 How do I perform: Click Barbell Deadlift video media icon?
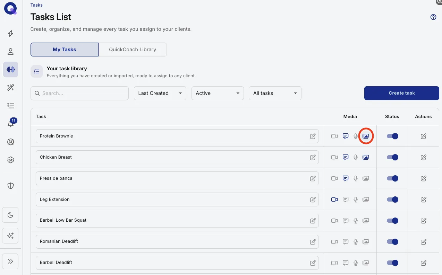[334, 263]
